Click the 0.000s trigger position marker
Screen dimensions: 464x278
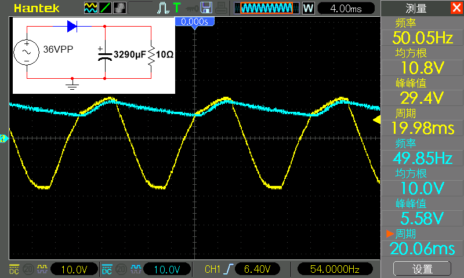[194, 21]
